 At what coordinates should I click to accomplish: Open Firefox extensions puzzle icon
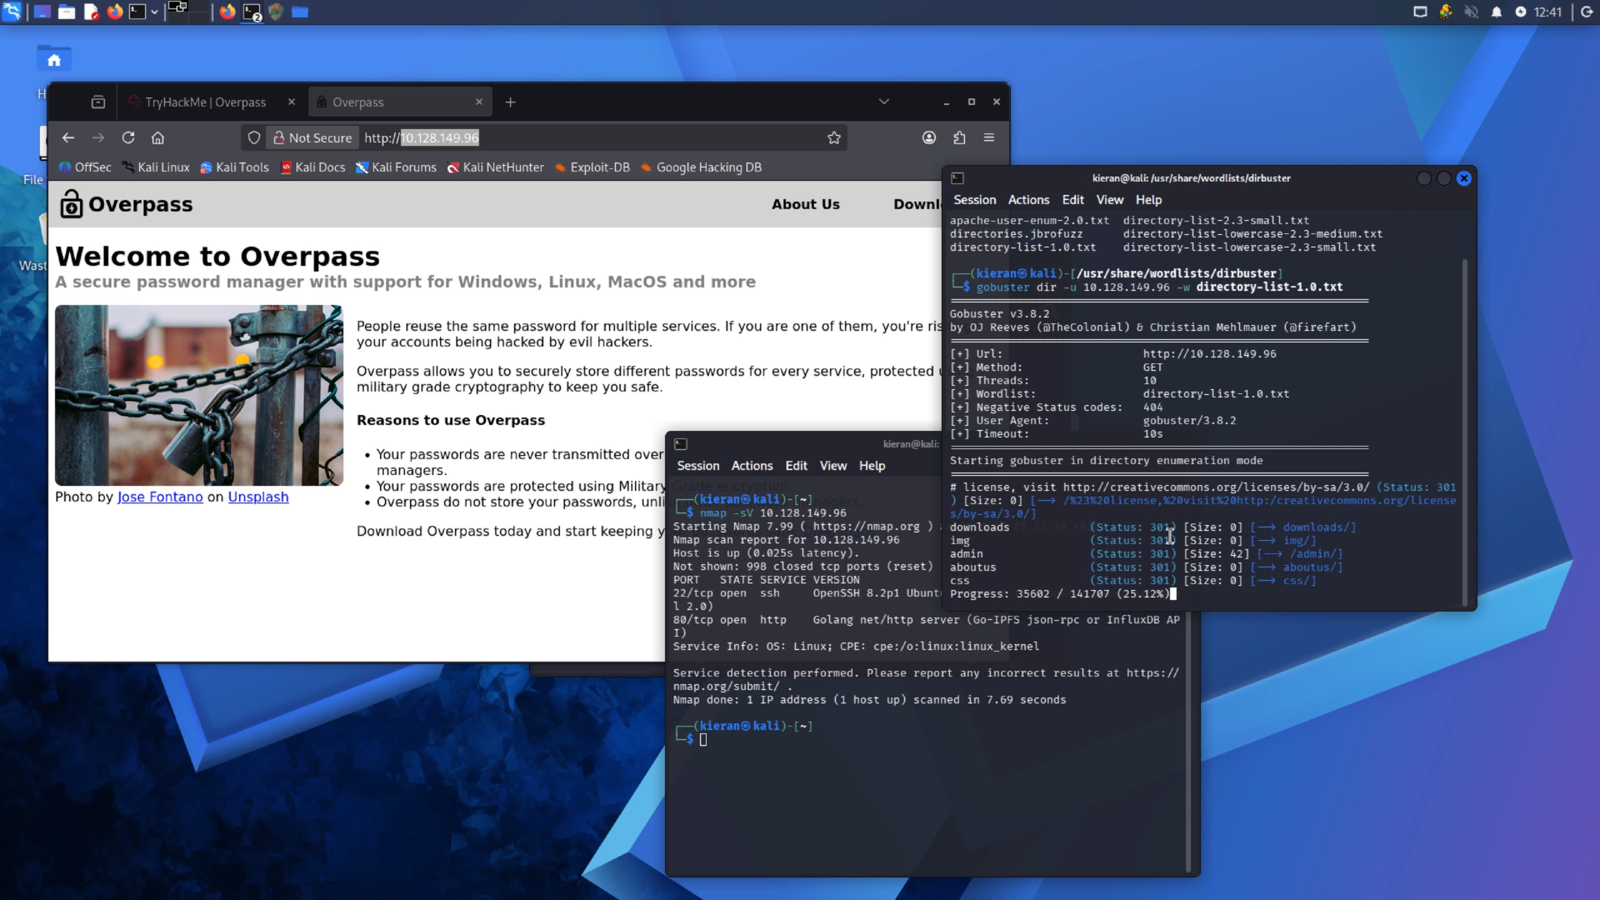959,138
